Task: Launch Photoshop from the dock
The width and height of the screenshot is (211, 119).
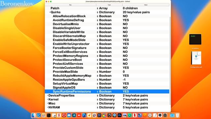Action: coord(119,115)
